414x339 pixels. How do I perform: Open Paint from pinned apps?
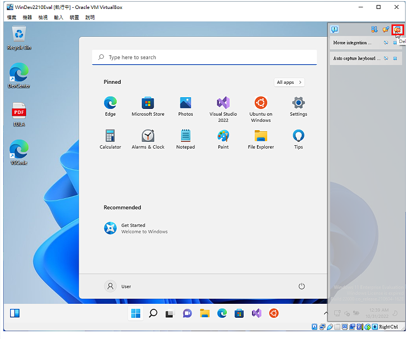click(223, 139)
